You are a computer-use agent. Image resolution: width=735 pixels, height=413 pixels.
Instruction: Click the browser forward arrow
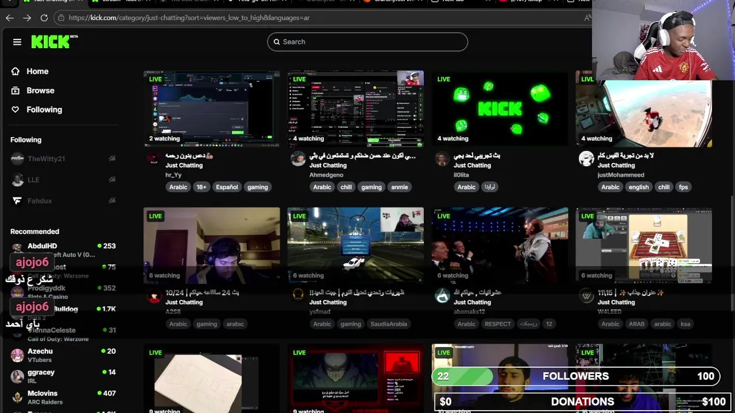(x=27, y=18)
